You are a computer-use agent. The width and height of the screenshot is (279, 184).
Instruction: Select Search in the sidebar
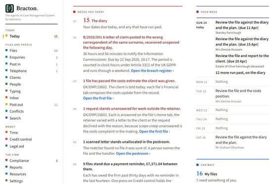coord(15,119)
